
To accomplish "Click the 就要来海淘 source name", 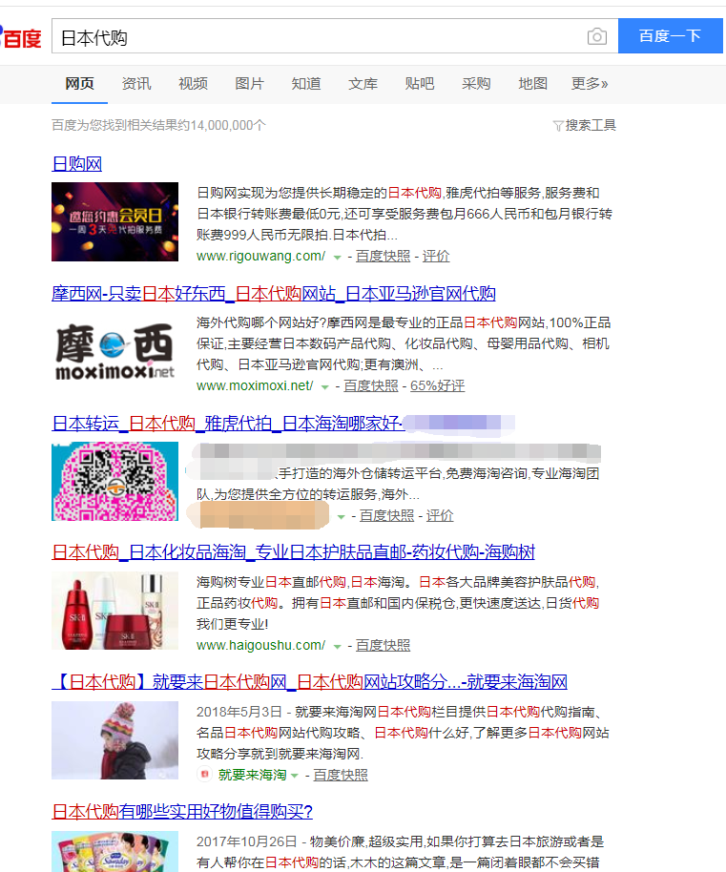I will point(253,775).
